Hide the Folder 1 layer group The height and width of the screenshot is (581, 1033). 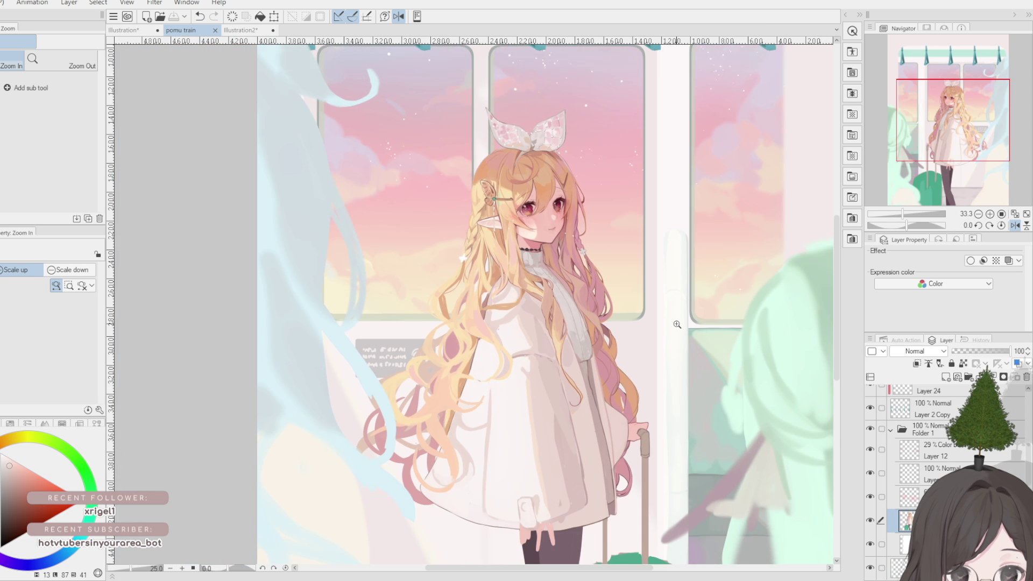(870, 429)
